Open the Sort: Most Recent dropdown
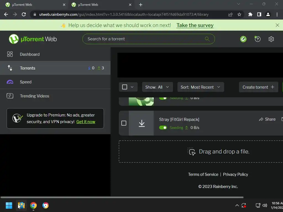283x212 pixels. point(201,87)
